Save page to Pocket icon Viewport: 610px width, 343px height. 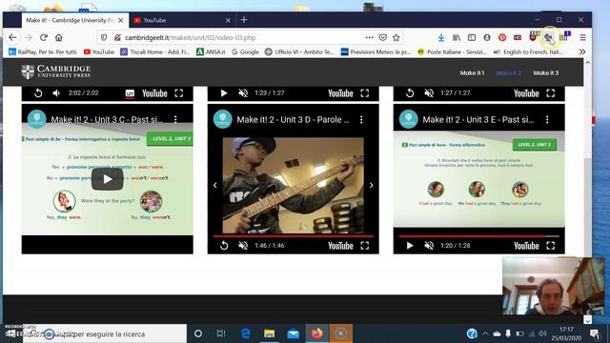point(383,38)
